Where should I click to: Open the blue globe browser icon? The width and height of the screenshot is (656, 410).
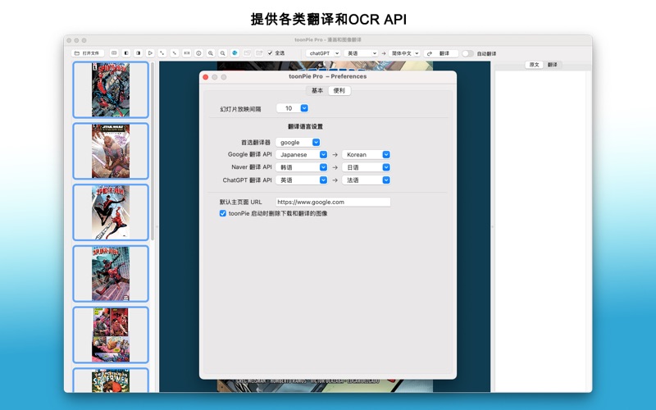[x=235, y=53]
